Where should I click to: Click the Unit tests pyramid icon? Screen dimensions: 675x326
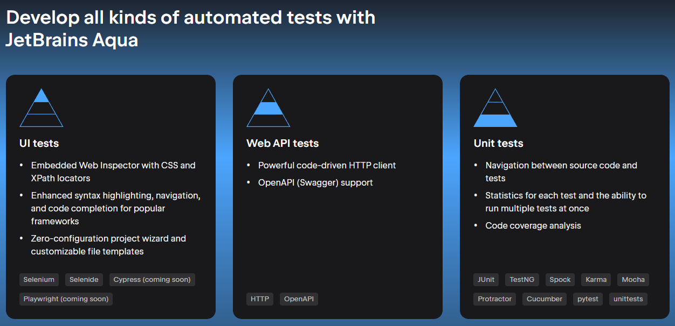[495, 108]
